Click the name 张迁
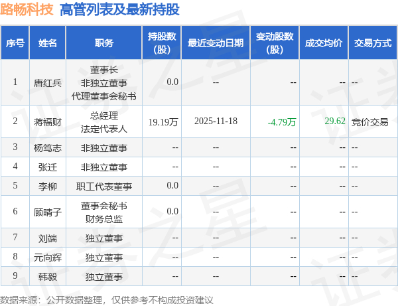Image resolution: width=398 pixels, height=306 pixels. [48, 167]
